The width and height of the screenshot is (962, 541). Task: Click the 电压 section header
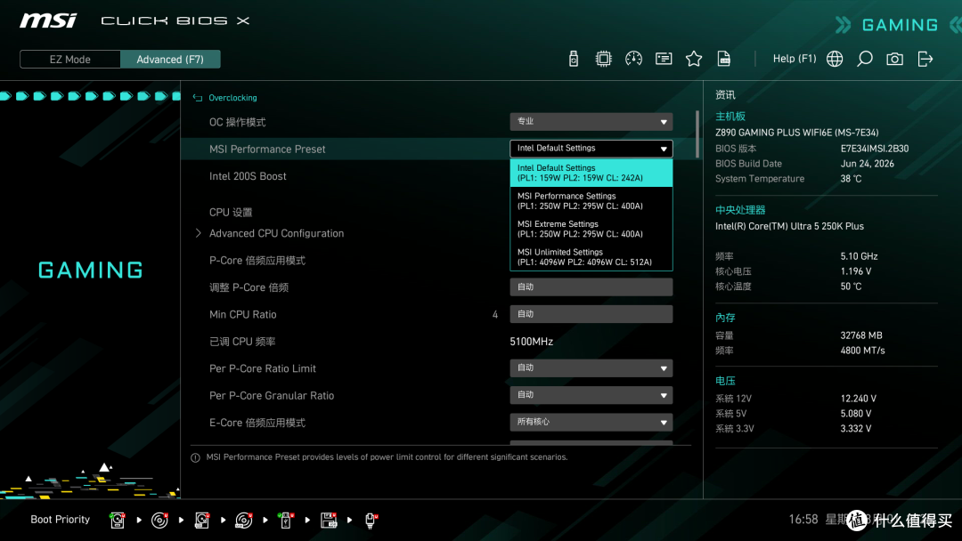[725, 381]
